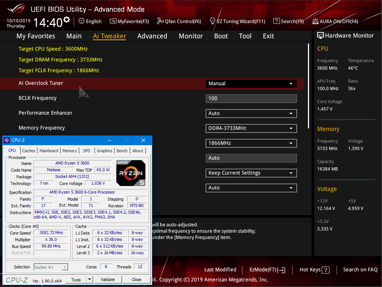
Task: Open the time settings gear icon
Action: 67,19
